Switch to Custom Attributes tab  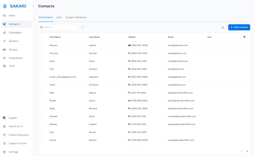pyautogui.click(x=76, y=17)
